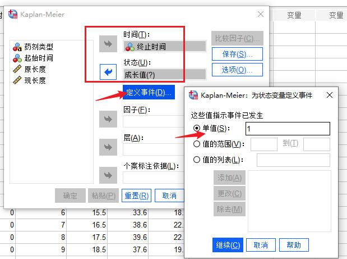Click the first 变量 column header in data view
Viewport: 347px width, 259px height.
[x=294, y=15]
